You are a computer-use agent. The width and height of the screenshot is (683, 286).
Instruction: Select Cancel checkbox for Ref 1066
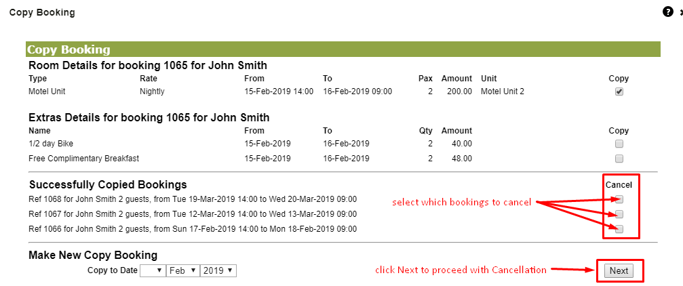(619, 229)
